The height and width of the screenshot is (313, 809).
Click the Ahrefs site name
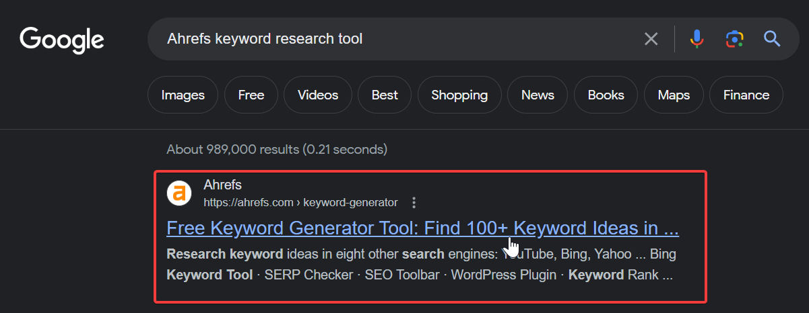coord(222,185)
